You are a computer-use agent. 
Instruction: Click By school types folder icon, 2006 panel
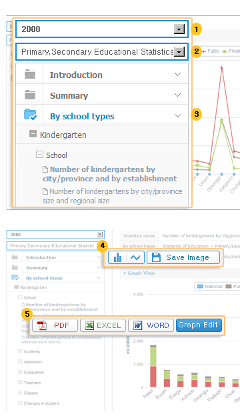coord(15,277)
